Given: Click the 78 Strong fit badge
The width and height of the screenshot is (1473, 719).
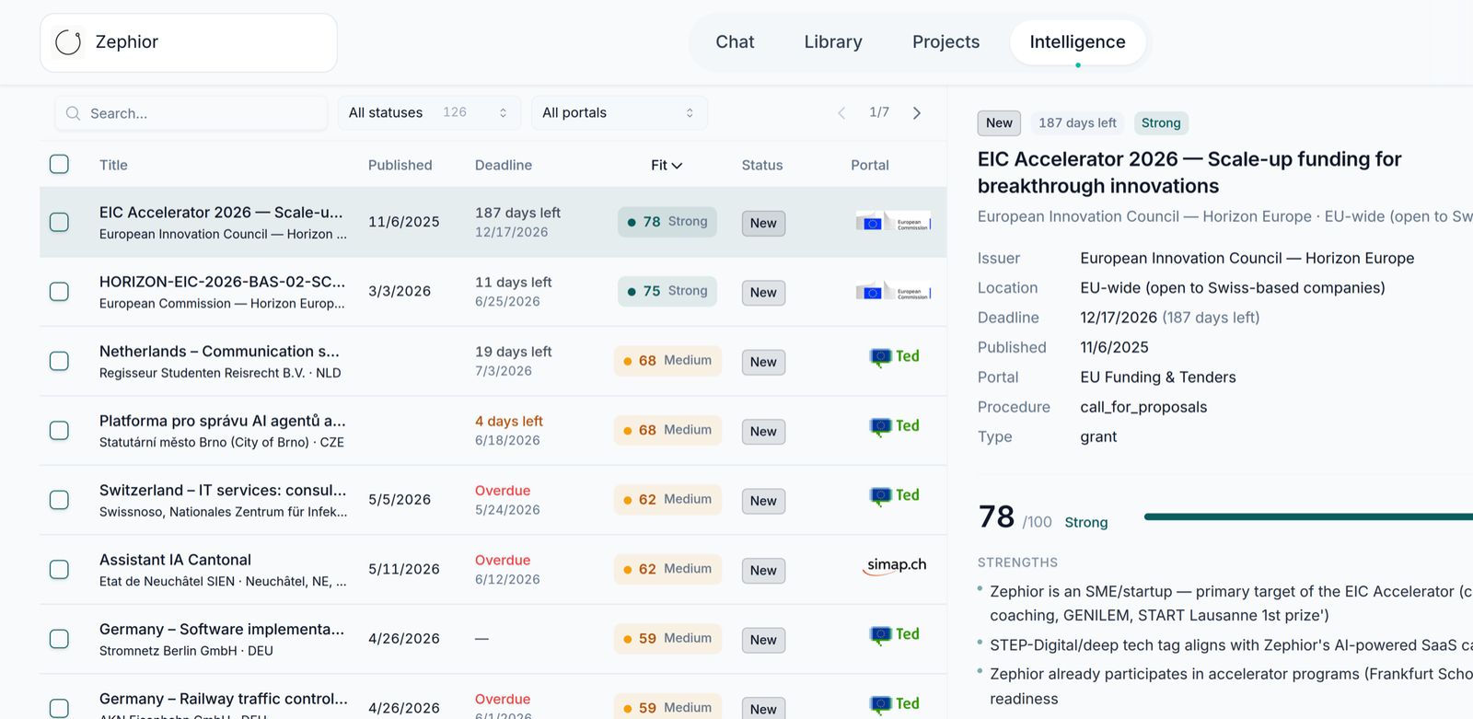Looking at the screenshot, I should click(x=667, y=222).
